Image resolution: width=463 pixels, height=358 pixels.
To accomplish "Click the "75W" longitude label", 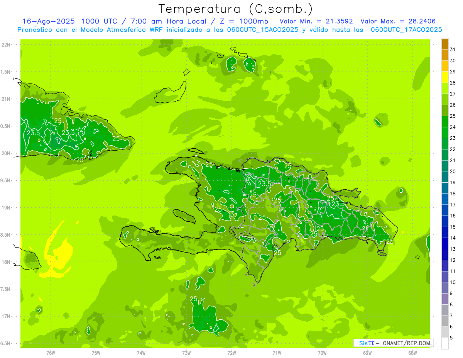I will [96, 353].
